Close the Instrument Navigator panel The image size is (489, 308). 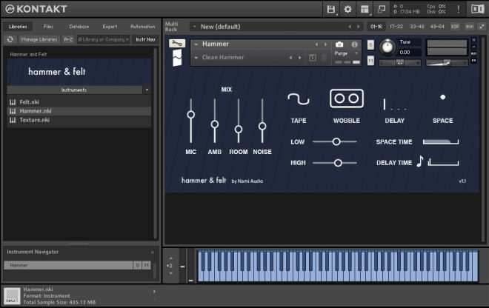pos(152,252)
